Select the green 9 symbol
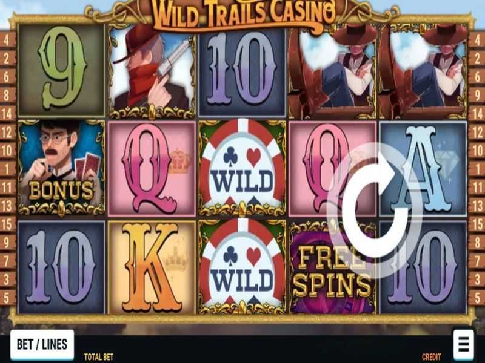 pyautogui.click(x=62, y=70)
